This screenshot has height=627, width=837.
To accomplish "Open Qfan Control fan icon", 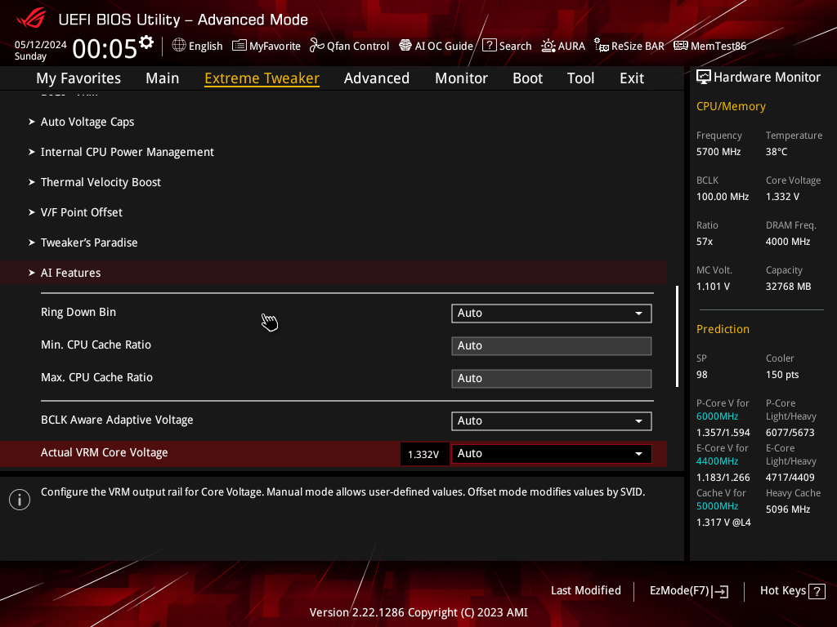I will point(317,46).
